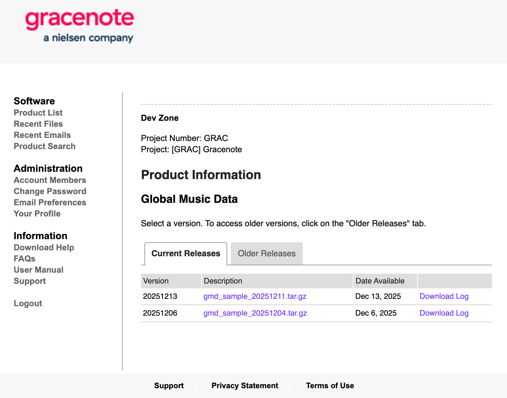Open the Change Password page
507x398 pixels.
50,191
